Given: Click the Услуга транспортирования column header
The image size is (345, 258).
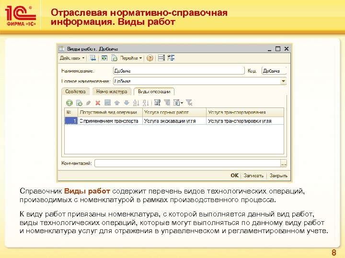Looking at the screenshot, I should click(245, 112).
